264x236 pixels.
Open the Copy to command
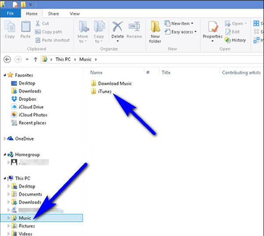tap(99, 32)
